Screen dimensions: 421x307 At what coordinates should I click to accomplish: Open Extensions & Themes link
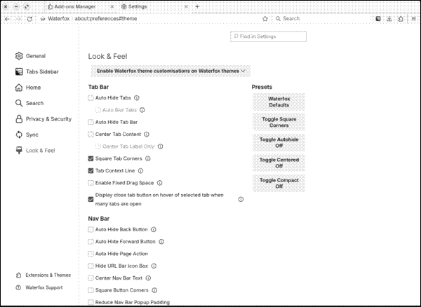click(x=44, y=275)
